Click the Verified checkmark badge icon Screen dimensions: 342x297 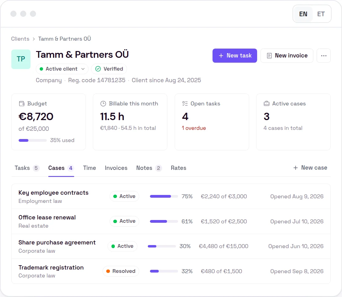point(98,69)
